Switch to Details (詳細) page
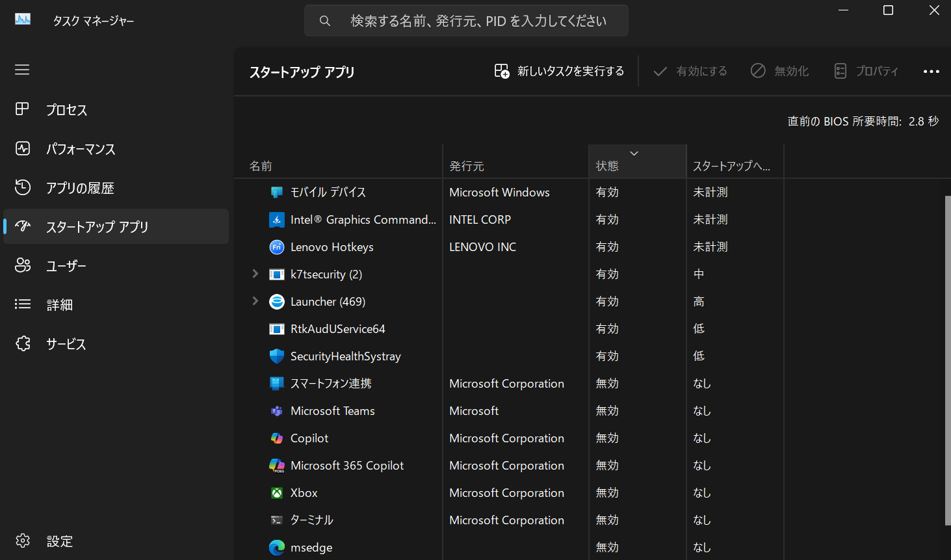This screenshot has width=951, height=560. pos(59,305)
